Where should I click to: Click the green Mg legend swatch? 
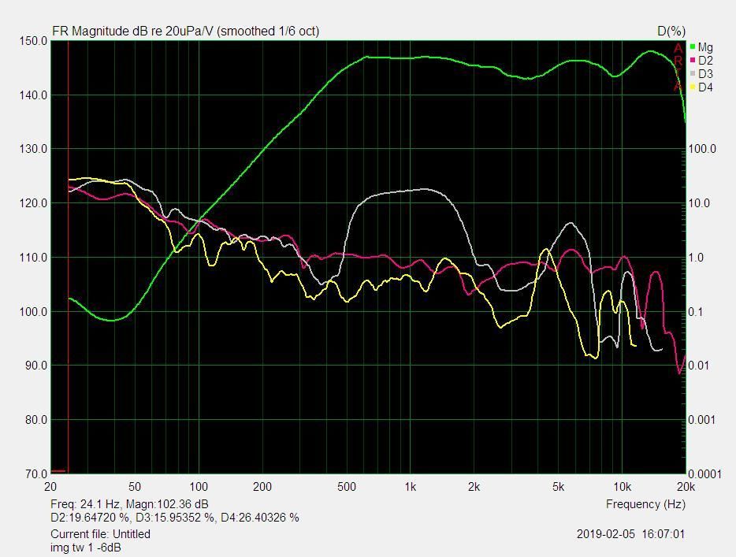[693, 46]
